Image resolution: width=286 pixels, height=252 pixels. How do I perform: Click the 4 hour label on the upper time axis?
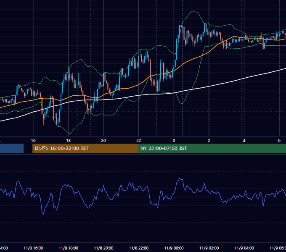(x=244, y=141)
